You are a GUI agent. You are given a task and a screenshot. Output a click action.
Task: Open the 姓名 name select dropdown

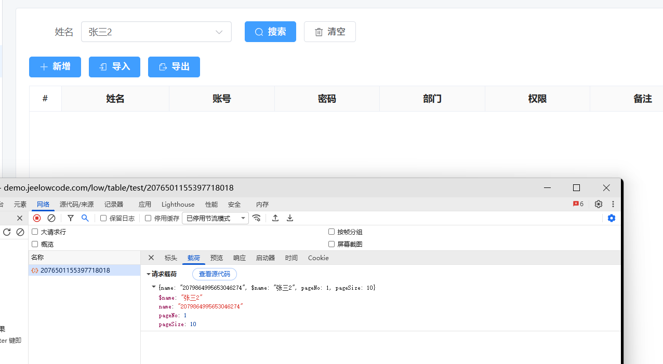point(156,32)
